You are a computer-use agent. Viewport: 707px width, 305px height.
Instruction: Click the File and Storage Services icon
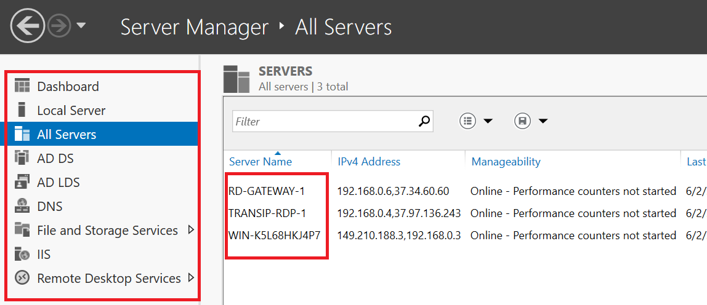(22, 230)
